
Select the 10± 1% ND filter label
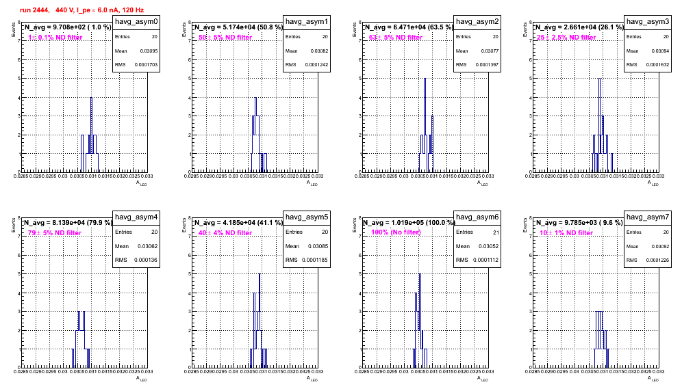pos(566,233)
